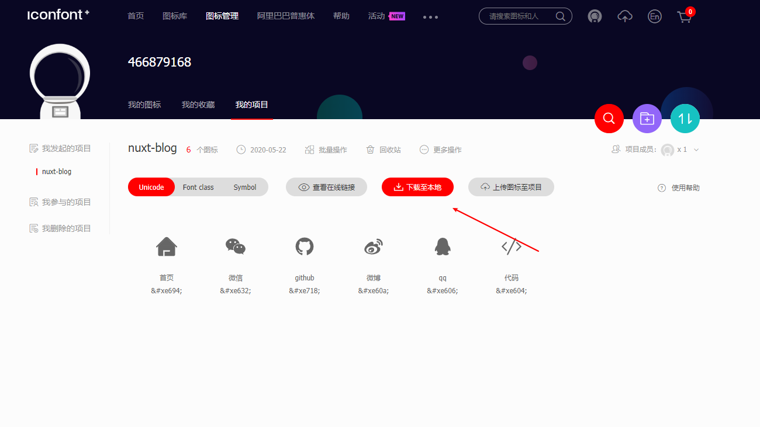
Task: Switch language using the En icon
Action: tap(654, 16)
